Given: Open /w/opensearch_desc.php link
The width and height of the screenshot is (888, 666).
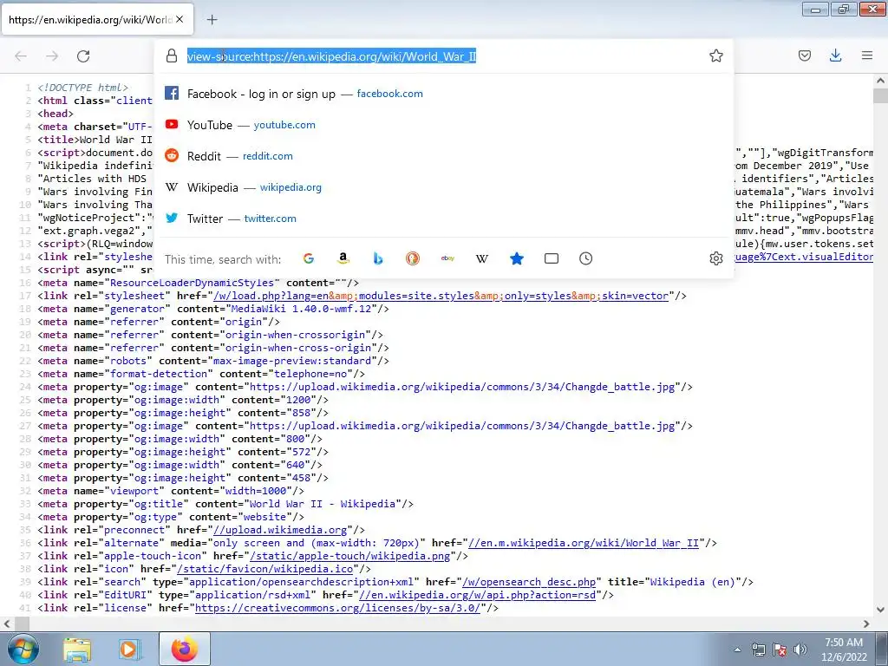Looking at the screenshot, I should [529, 582].
